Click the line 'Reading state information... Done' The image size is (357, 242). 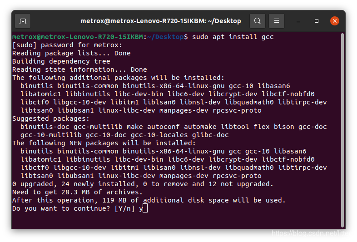click(79, 69)
